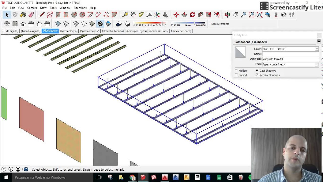
Task: Select the 3D Text tool
Action: click(x=166, y=15)
